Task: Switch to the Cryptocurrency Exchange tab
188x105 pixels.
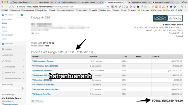Action: (x=45, y=2)
